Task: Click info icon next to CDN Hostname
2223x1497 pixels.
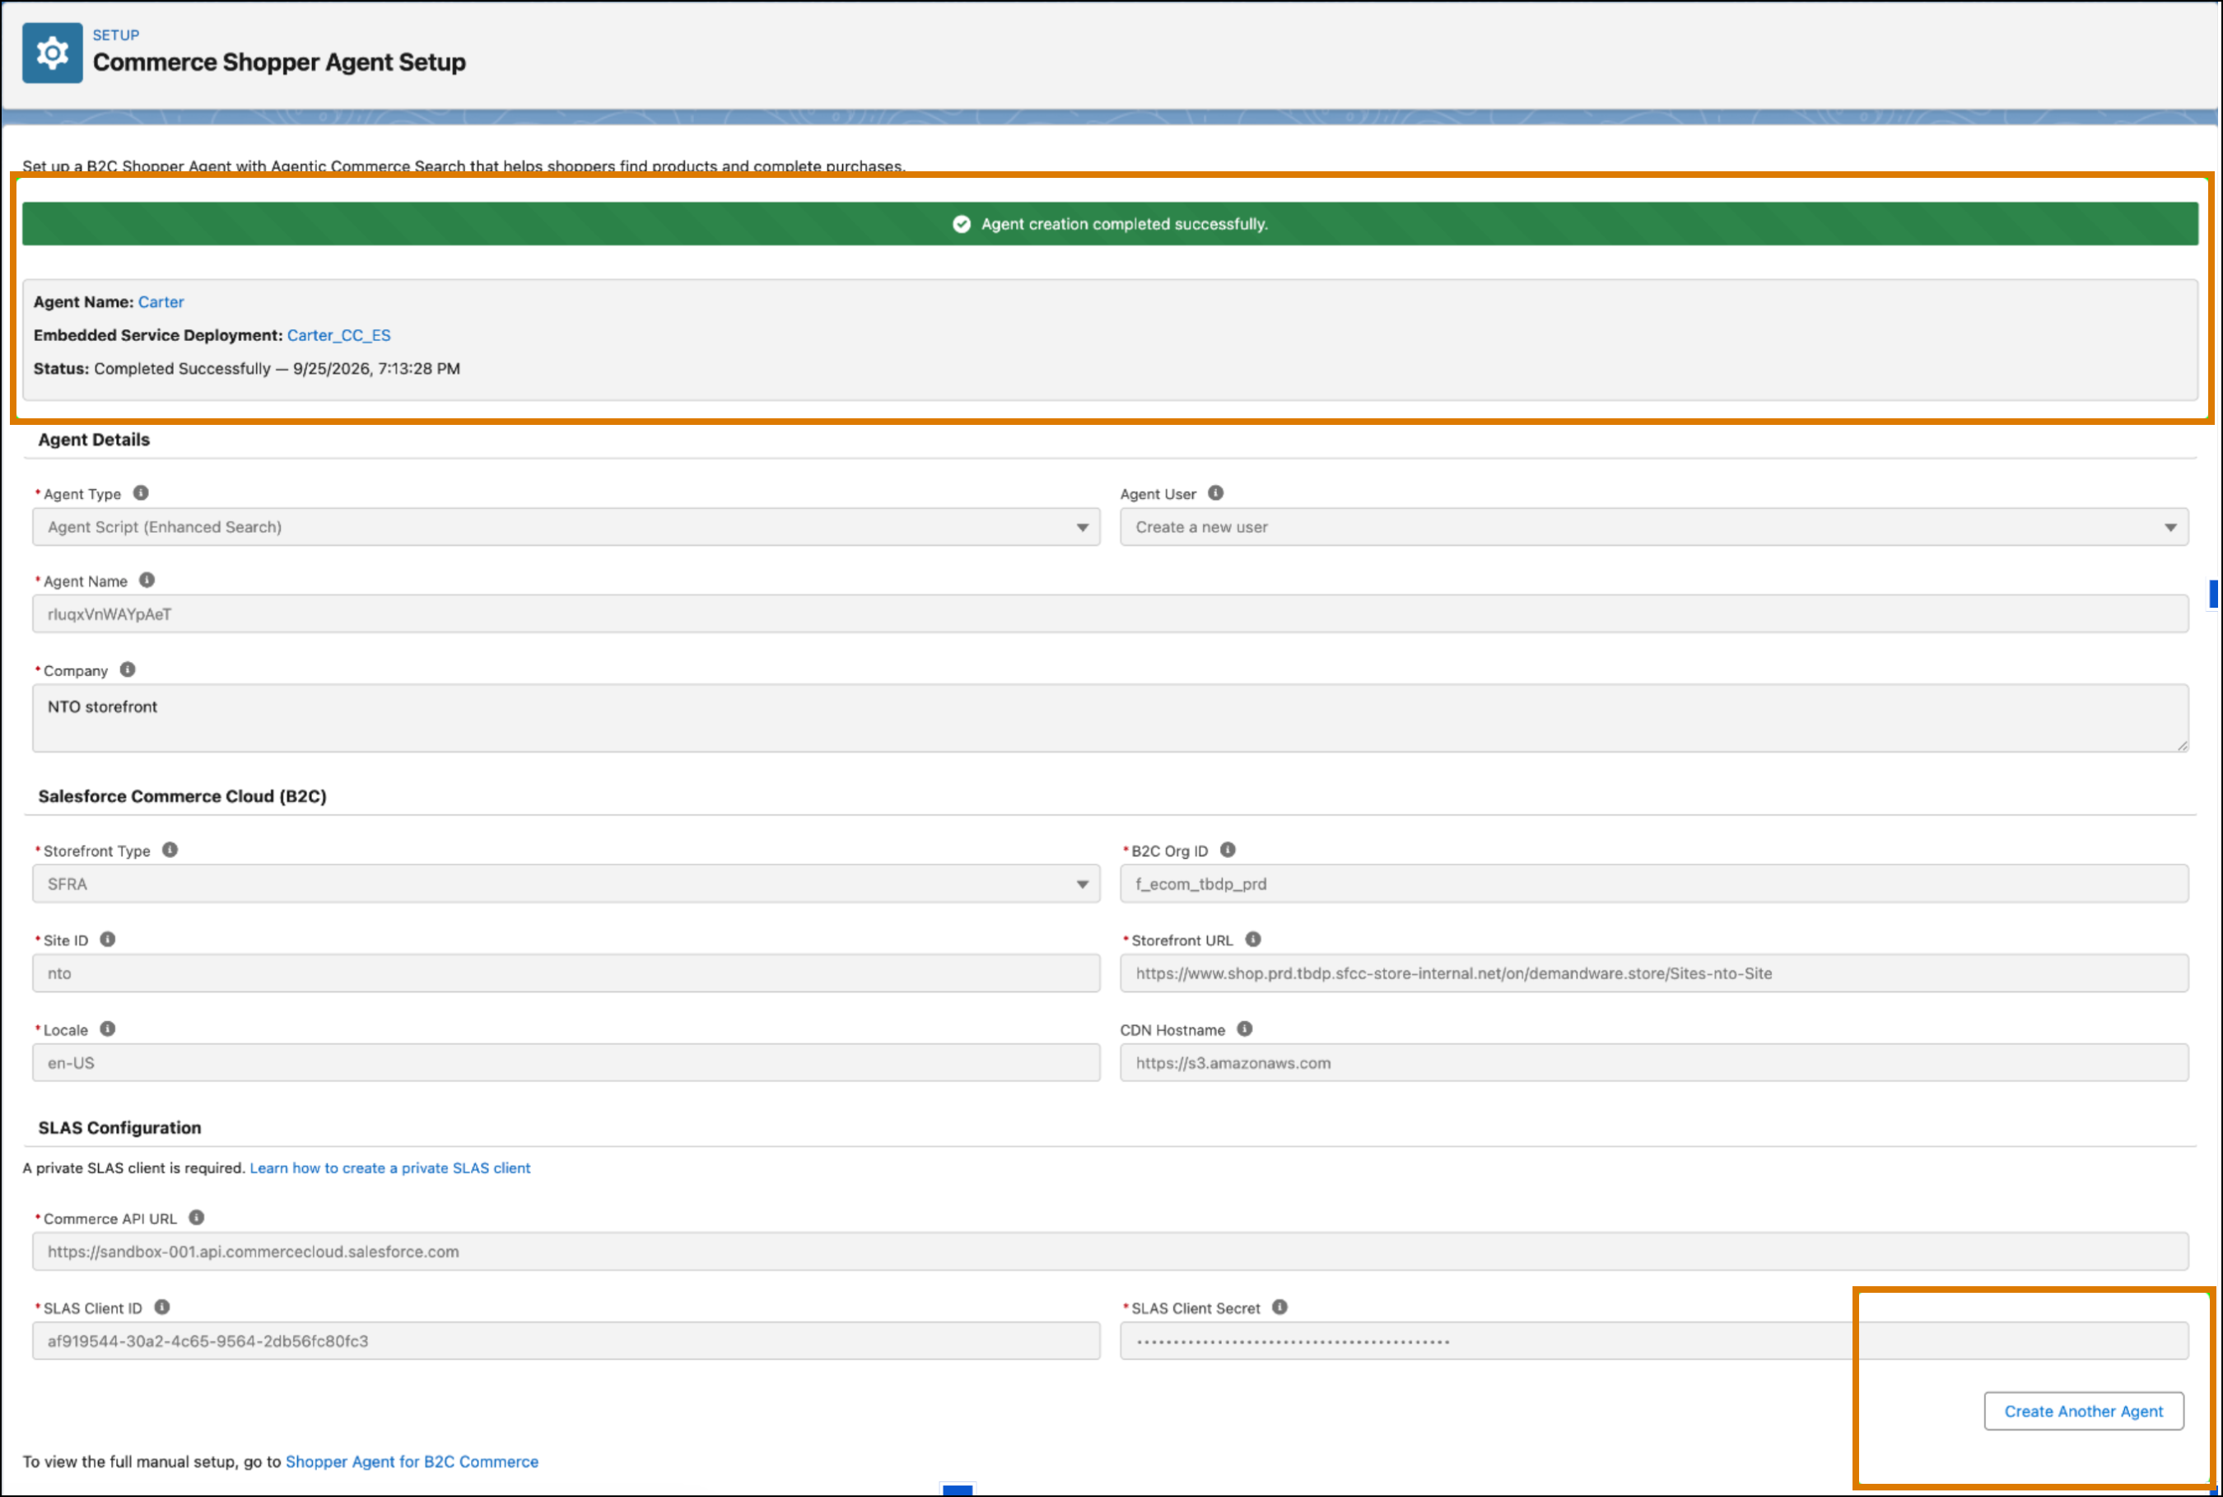Action: pos(1246,1029)
